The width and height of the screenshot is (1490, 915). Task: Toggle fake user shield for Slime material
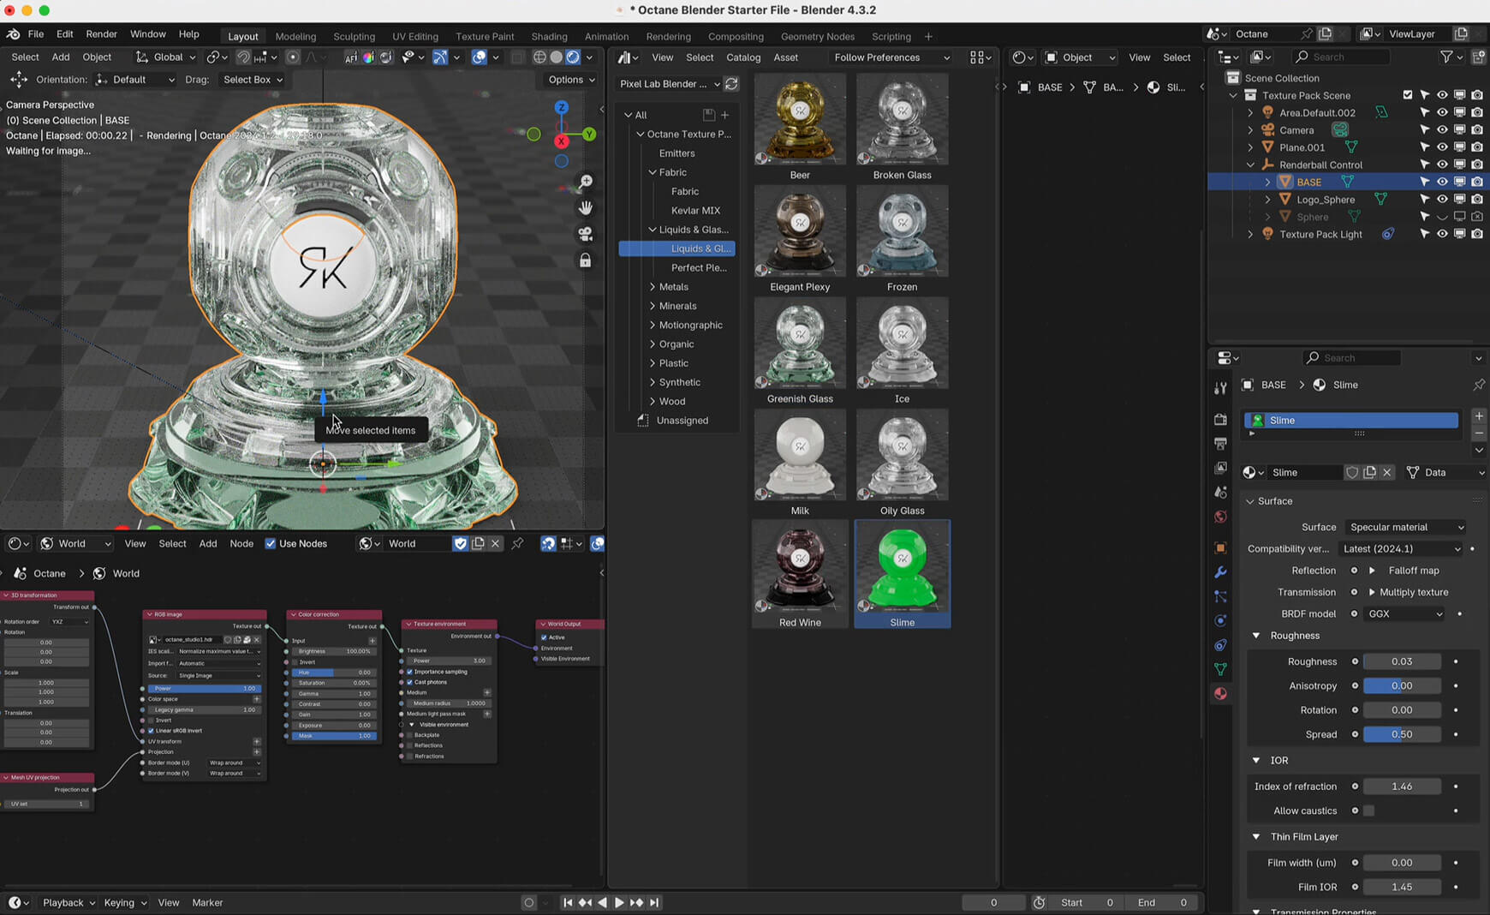pyautogui.click(x=1352, y=472)
